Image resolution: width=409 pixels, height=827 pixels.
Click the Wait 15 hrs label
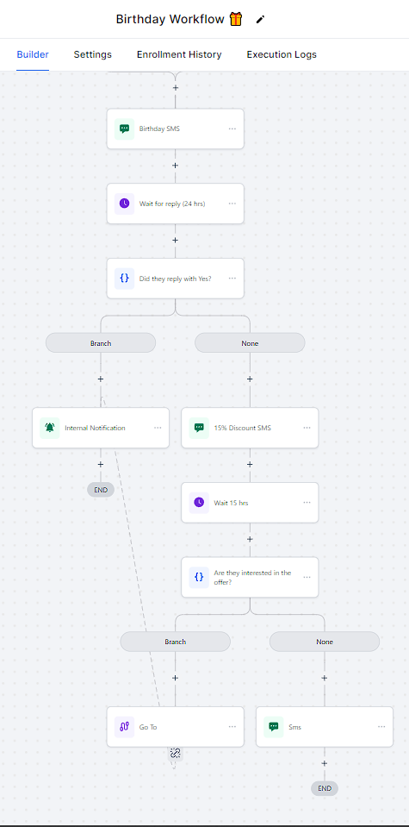point(231,503)
